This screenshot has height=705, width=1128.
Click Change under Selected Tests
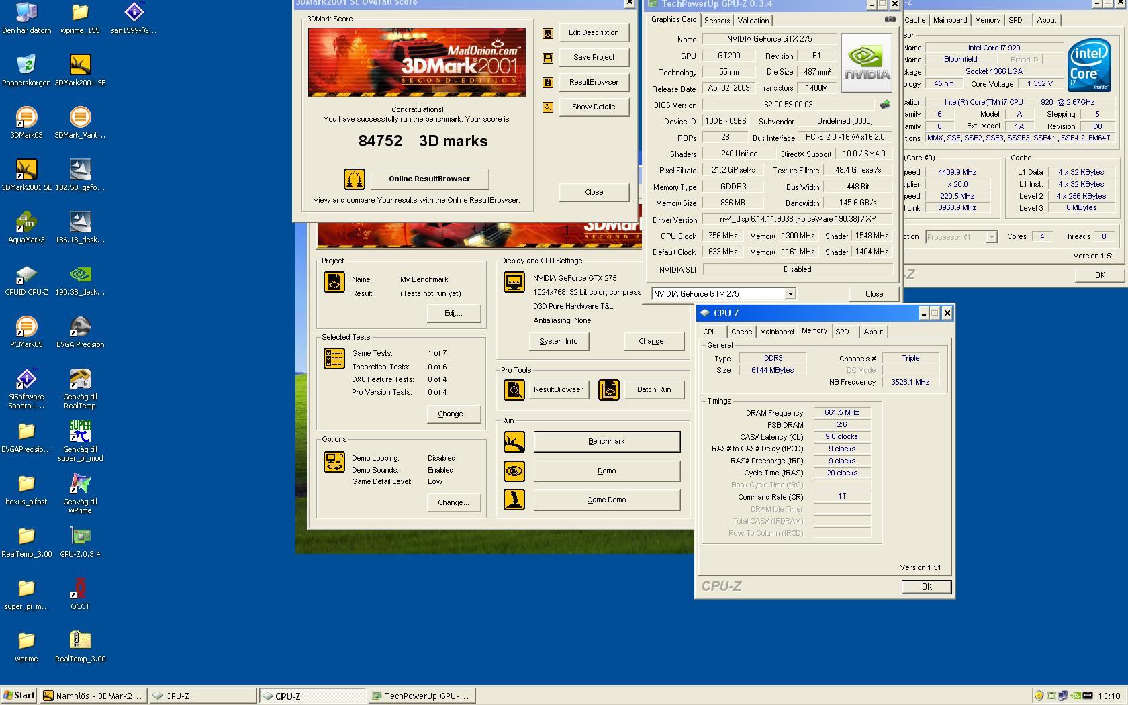(x=453, y=414)
